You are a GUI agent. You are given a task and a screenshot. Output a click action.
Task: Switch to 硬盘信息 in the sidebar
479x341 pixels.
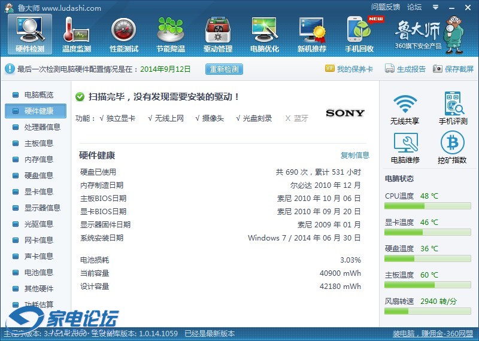pos(38,175)
